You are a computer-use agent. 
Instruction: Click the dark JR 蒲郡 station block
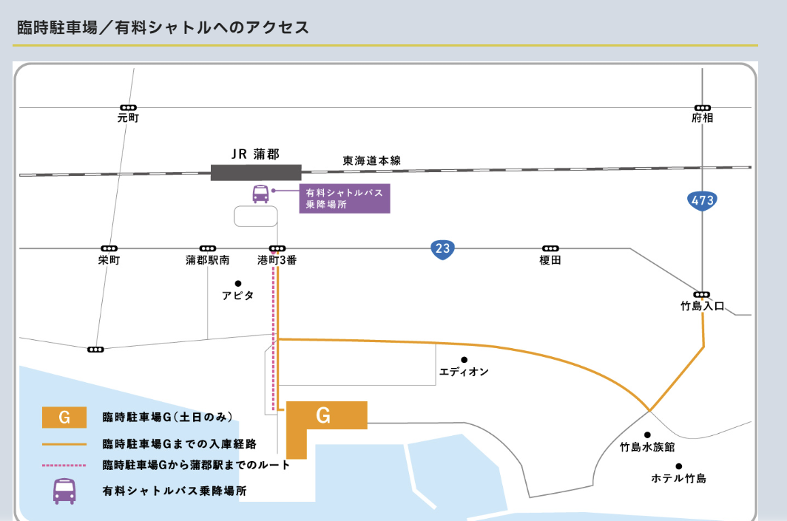click(x=256, y=172)
